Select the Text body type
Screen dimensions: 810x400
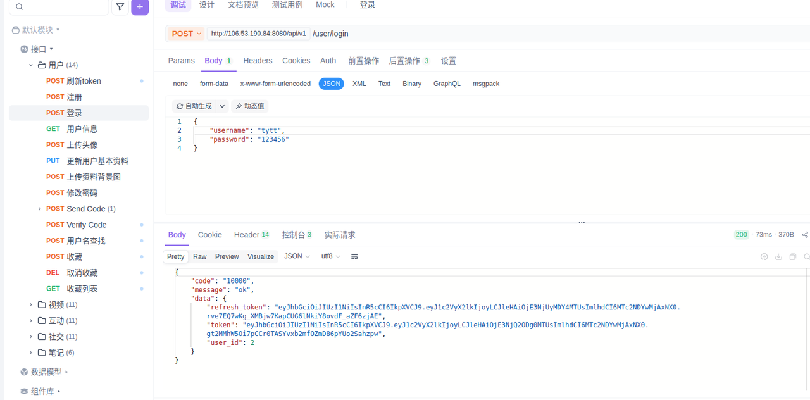(384, 84)
